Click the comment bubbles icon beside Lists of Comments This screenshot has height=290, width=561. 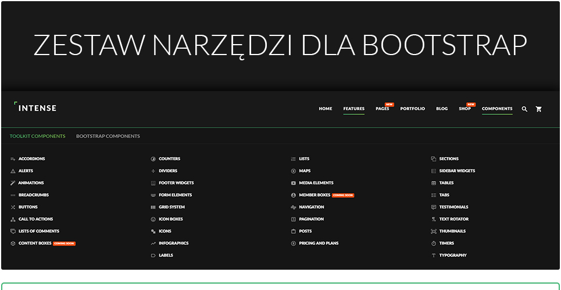click(13, 231)
